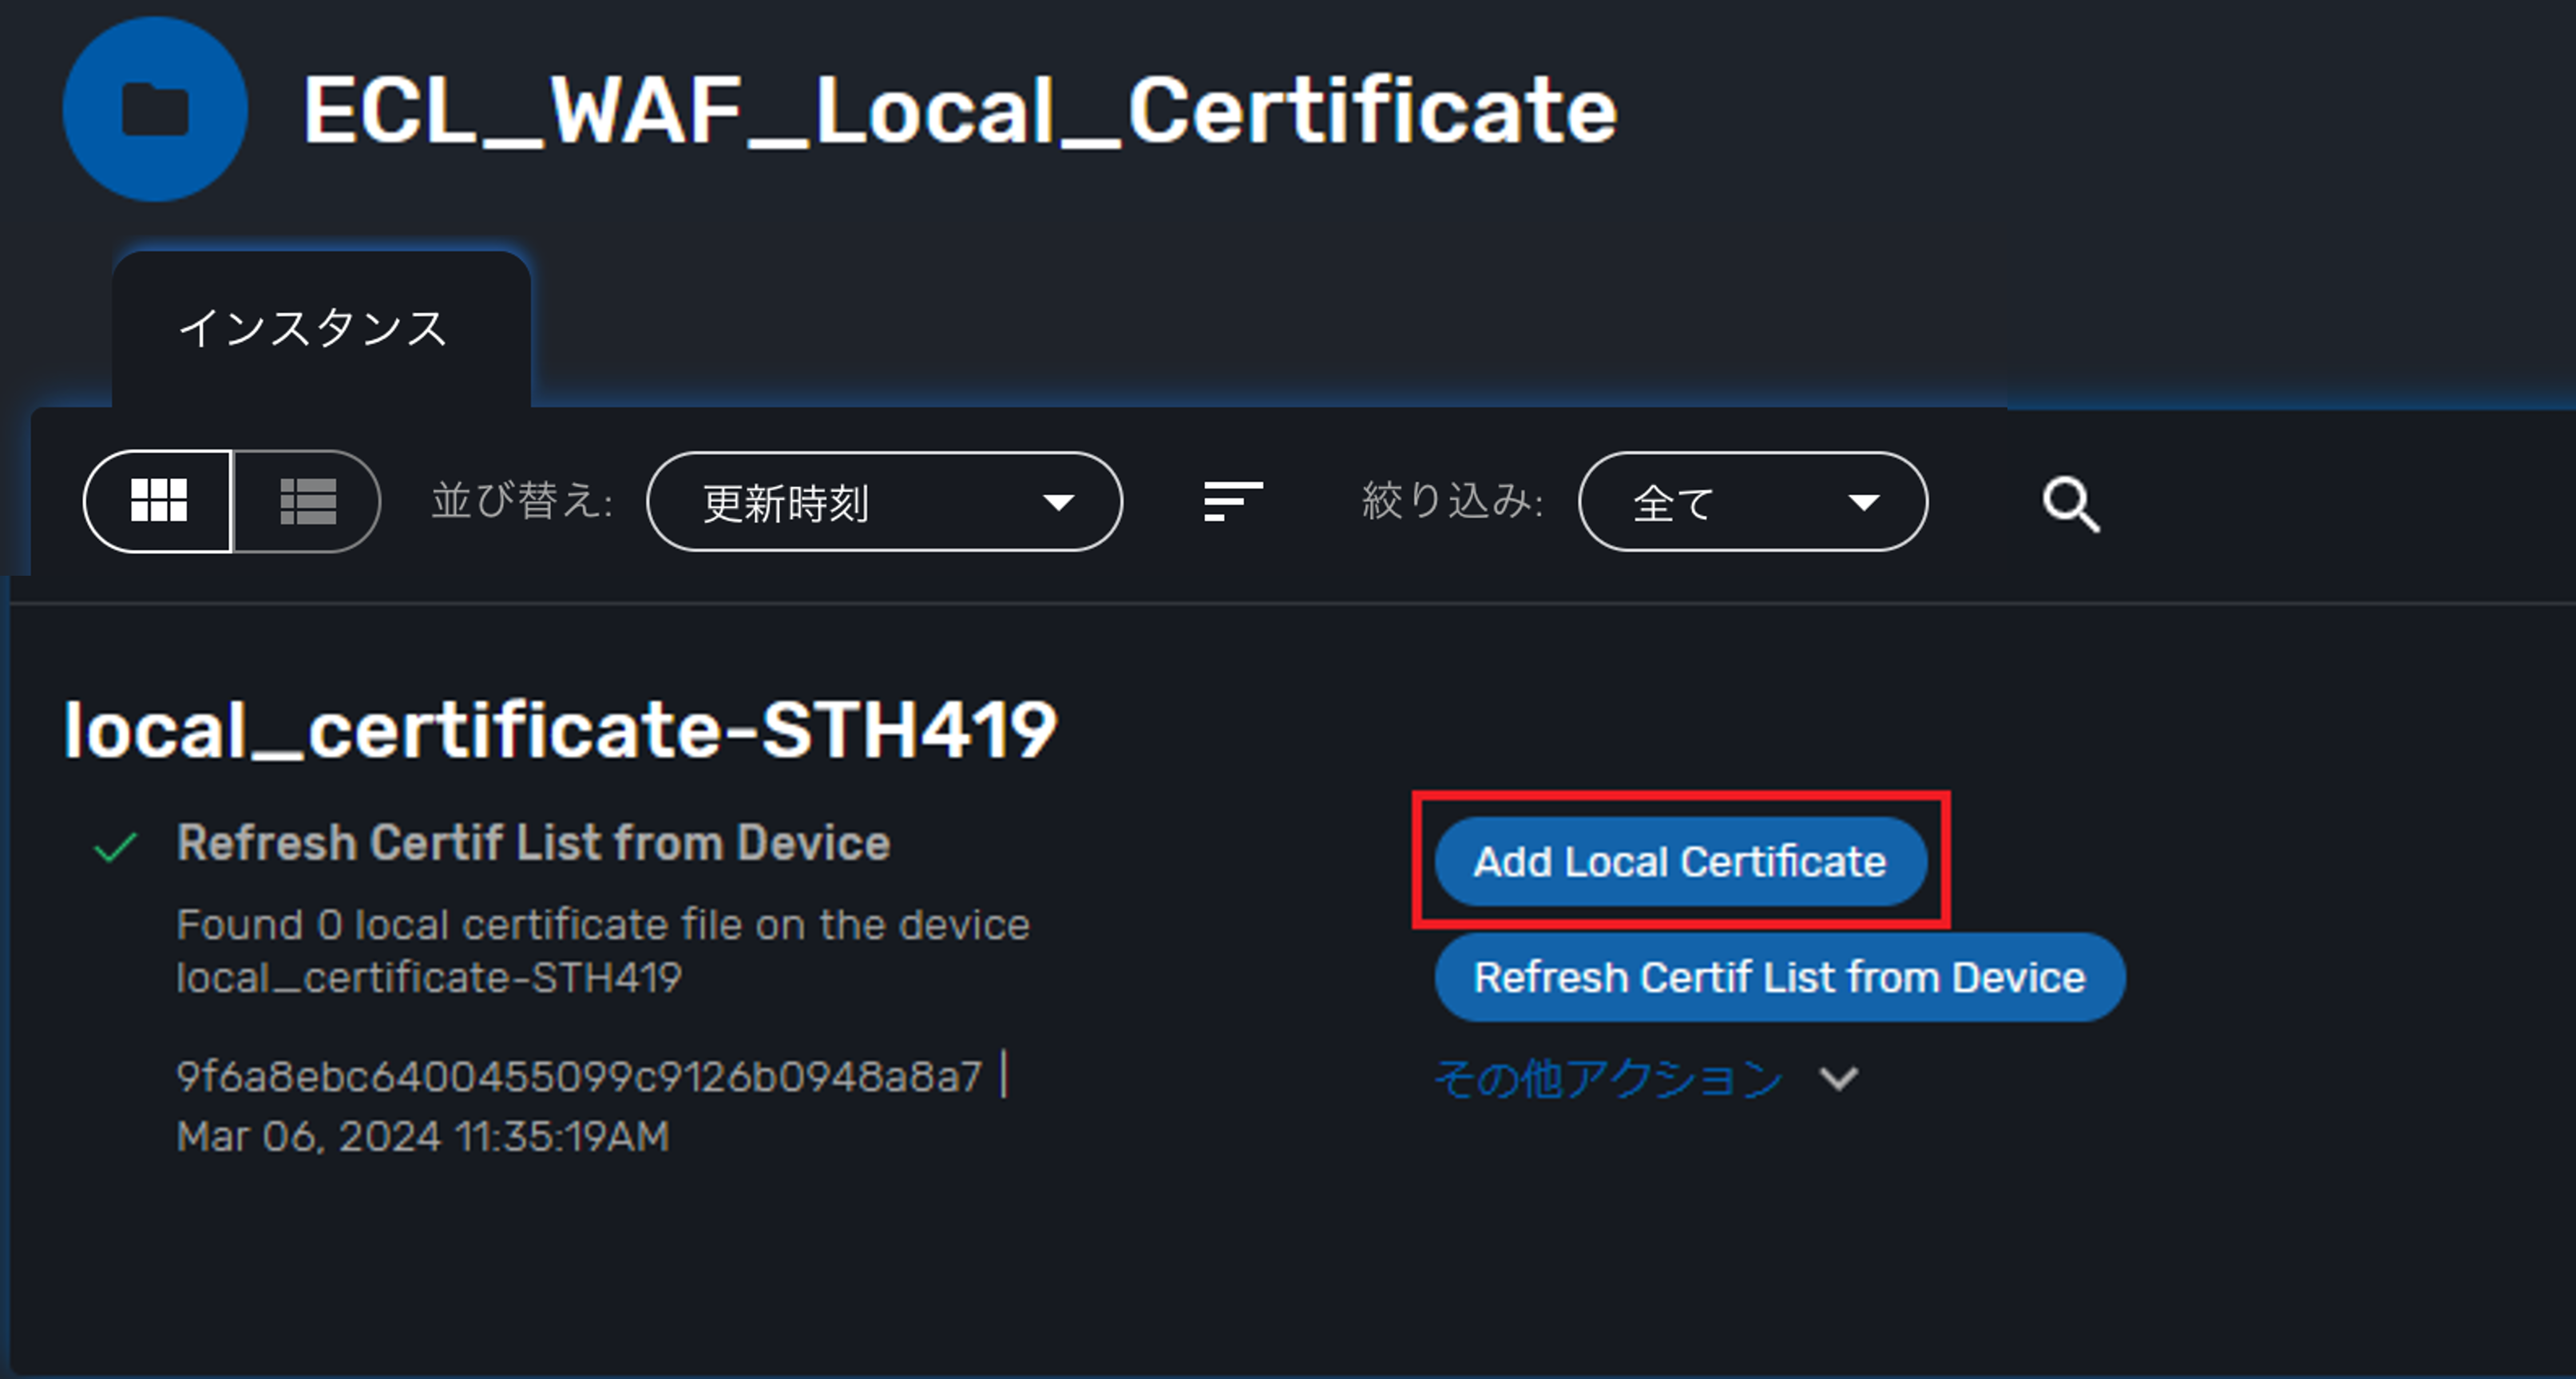This screenshot has width=2576, height=1379.
Task: Toggle the sort order icon
Action: tap(1232, 501)
